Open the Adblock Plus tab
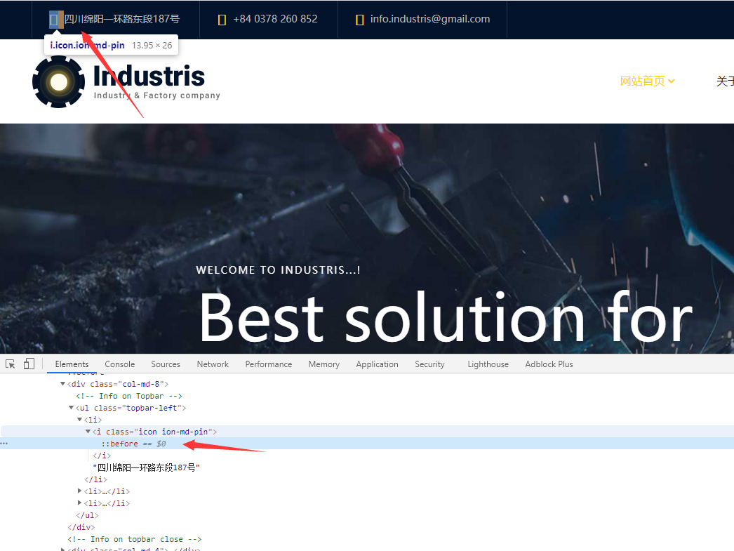The width and height of the screenshot is (734, 551). (x=549, y=364)
